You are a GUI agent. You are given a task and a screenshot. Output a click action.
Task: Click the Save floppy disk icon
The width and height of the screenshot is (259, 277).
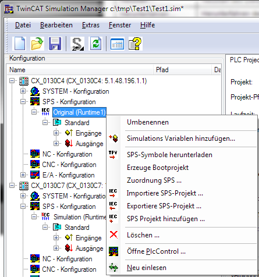(x=55, y=44)
